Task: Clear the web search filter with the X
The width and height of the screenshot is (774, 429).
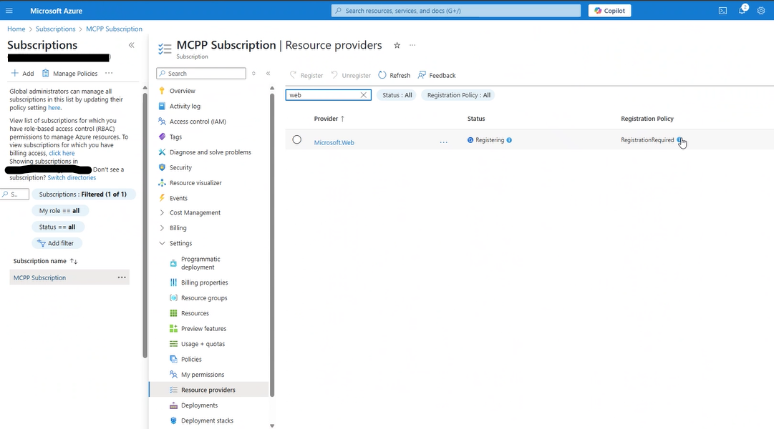Action: (x=363, y=94)
